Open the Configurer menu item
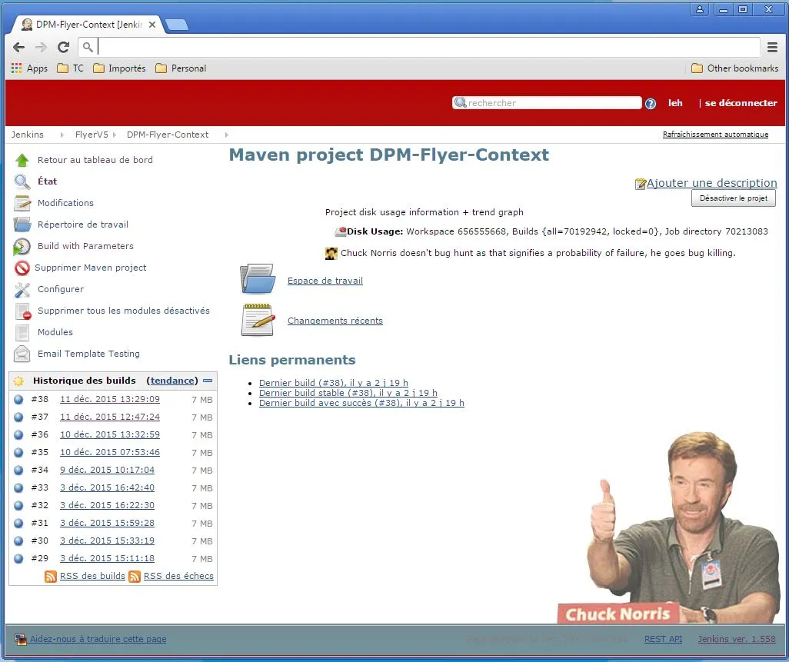The width and height of the screenshot is (789, 662). (61, 289)
